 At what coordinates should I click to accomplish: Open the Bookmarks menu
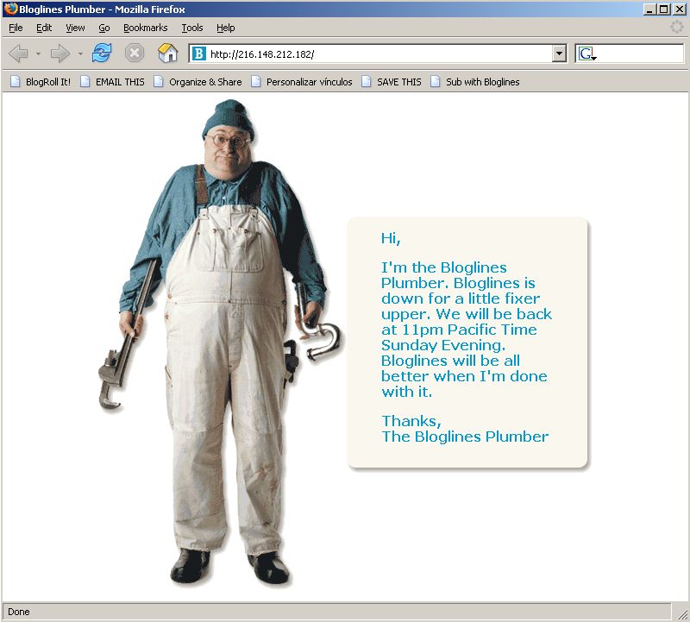[145, 28]
